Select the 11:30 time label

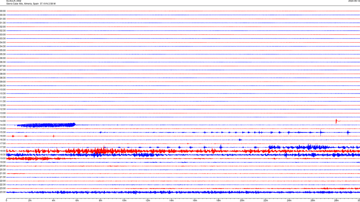3,101
